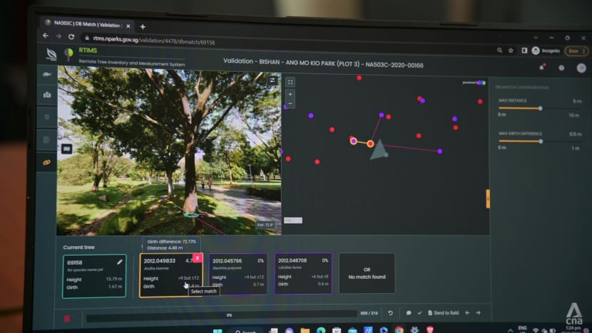592x333 pixels.
Task: Open a new browser tab
Action: (x=143, y=26)
